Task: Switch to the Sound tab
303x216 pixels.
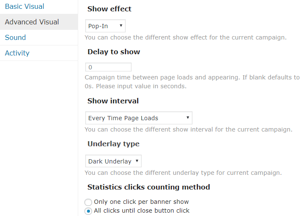Action: 16,37
